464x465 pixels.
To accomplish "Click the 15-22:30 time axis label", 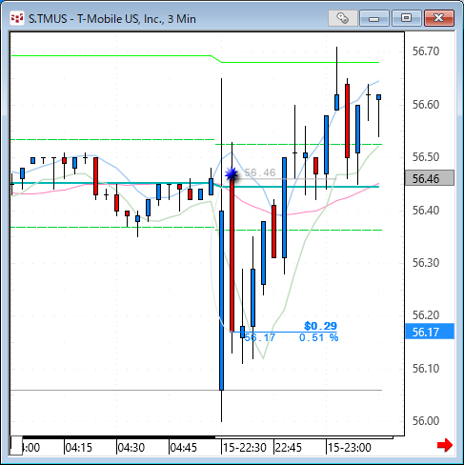I will [x=245, y=448].
